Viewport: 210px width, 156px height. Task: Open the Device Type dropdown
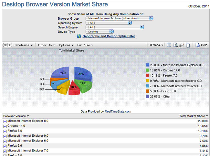tap(100, 32)
